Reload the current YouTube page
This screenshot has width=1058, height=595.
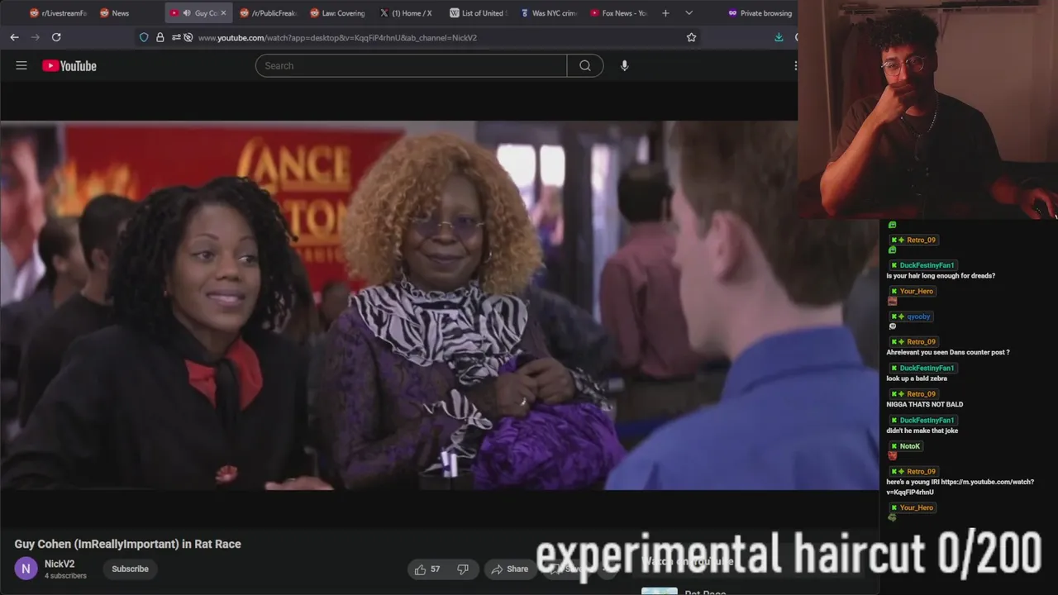56,37
